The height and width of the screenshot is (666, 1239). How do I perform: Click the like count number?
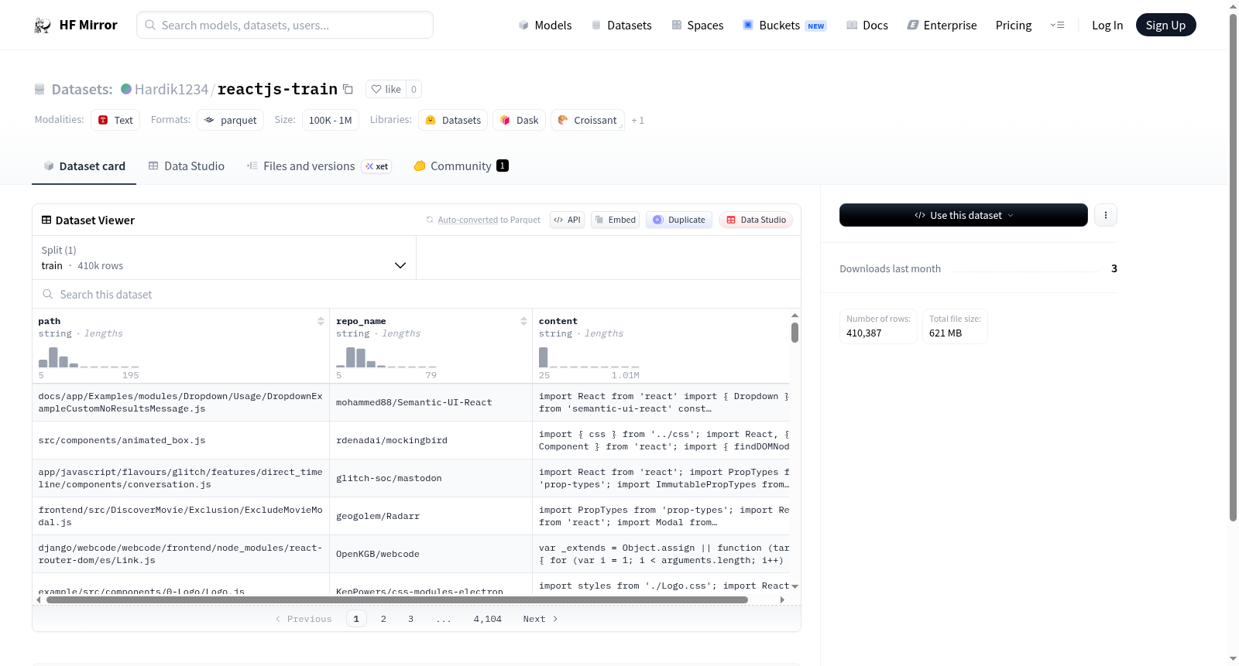coord(414,89)
